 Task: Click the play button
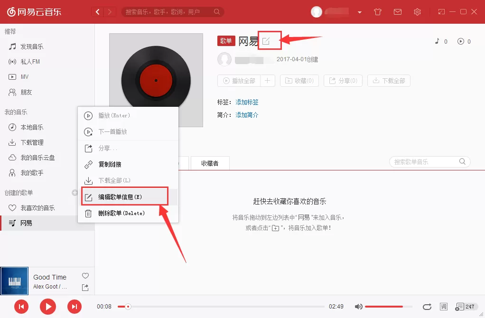pos(48,307)
